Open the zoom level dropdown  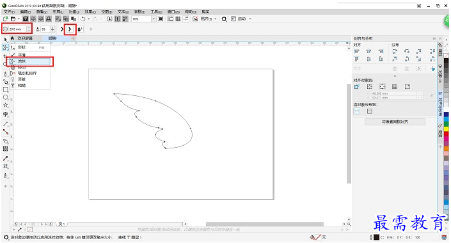coord(154,19)
